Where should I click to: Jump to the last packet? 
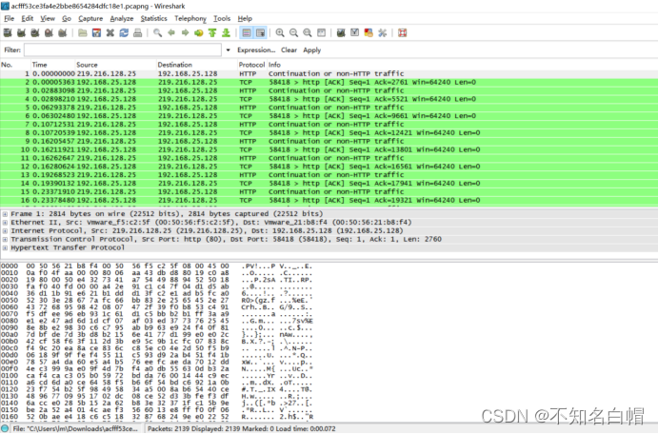227,32
